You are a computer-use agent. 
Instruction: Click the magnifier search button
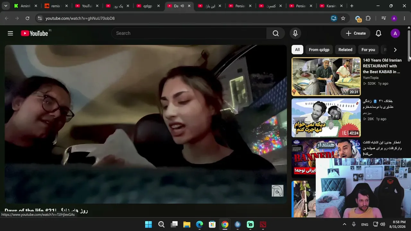coord(275,33)
